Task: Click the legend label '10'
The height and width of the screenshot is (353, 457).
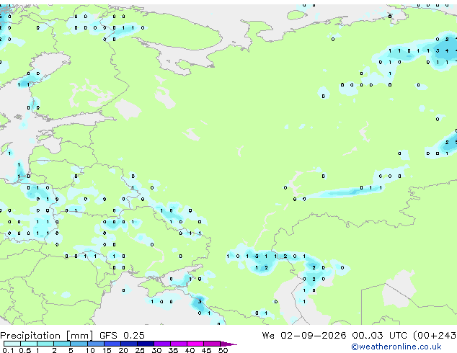Action: (x=90, y=350)
